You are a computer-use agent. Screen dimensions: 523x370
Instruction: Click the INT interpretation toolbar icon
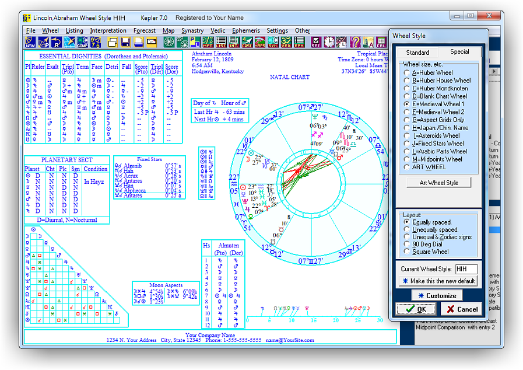(234, 42)
